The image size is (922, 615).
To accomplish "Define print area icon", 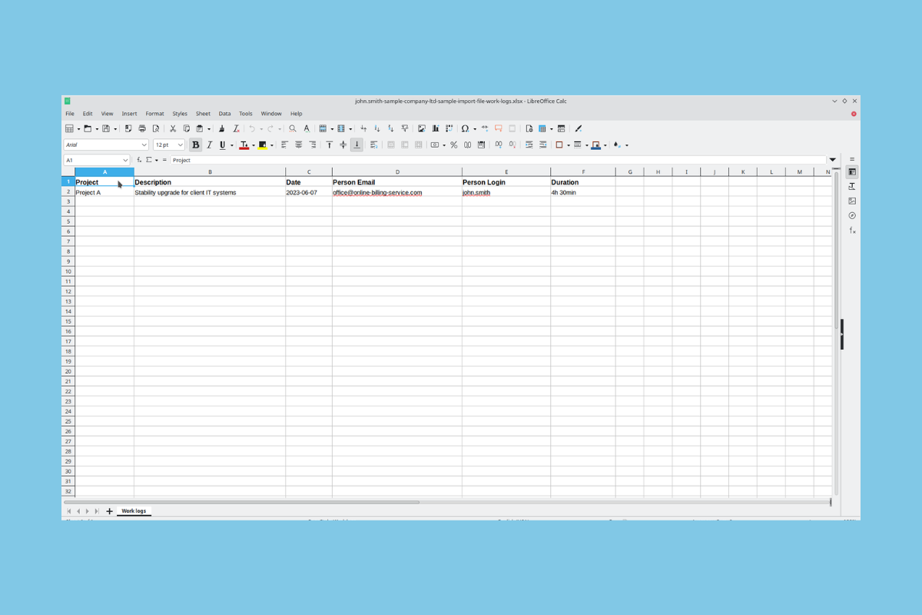I will pyautogui.click(x=529, y=128).
